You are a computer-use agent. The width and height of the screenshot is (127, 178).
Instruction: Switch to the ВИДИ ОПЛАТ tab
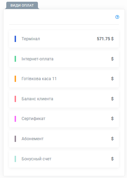click(x=22, y=6)
